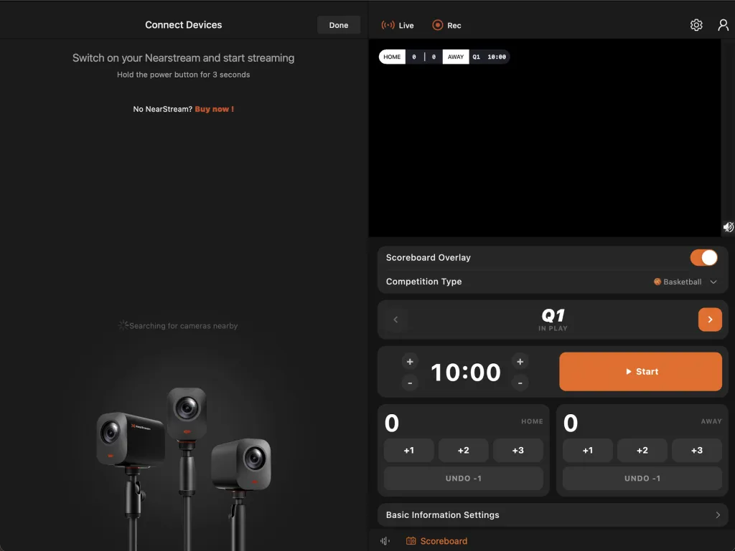
Task: Add +3 points to the AWAY score
Action: [696, 450]
